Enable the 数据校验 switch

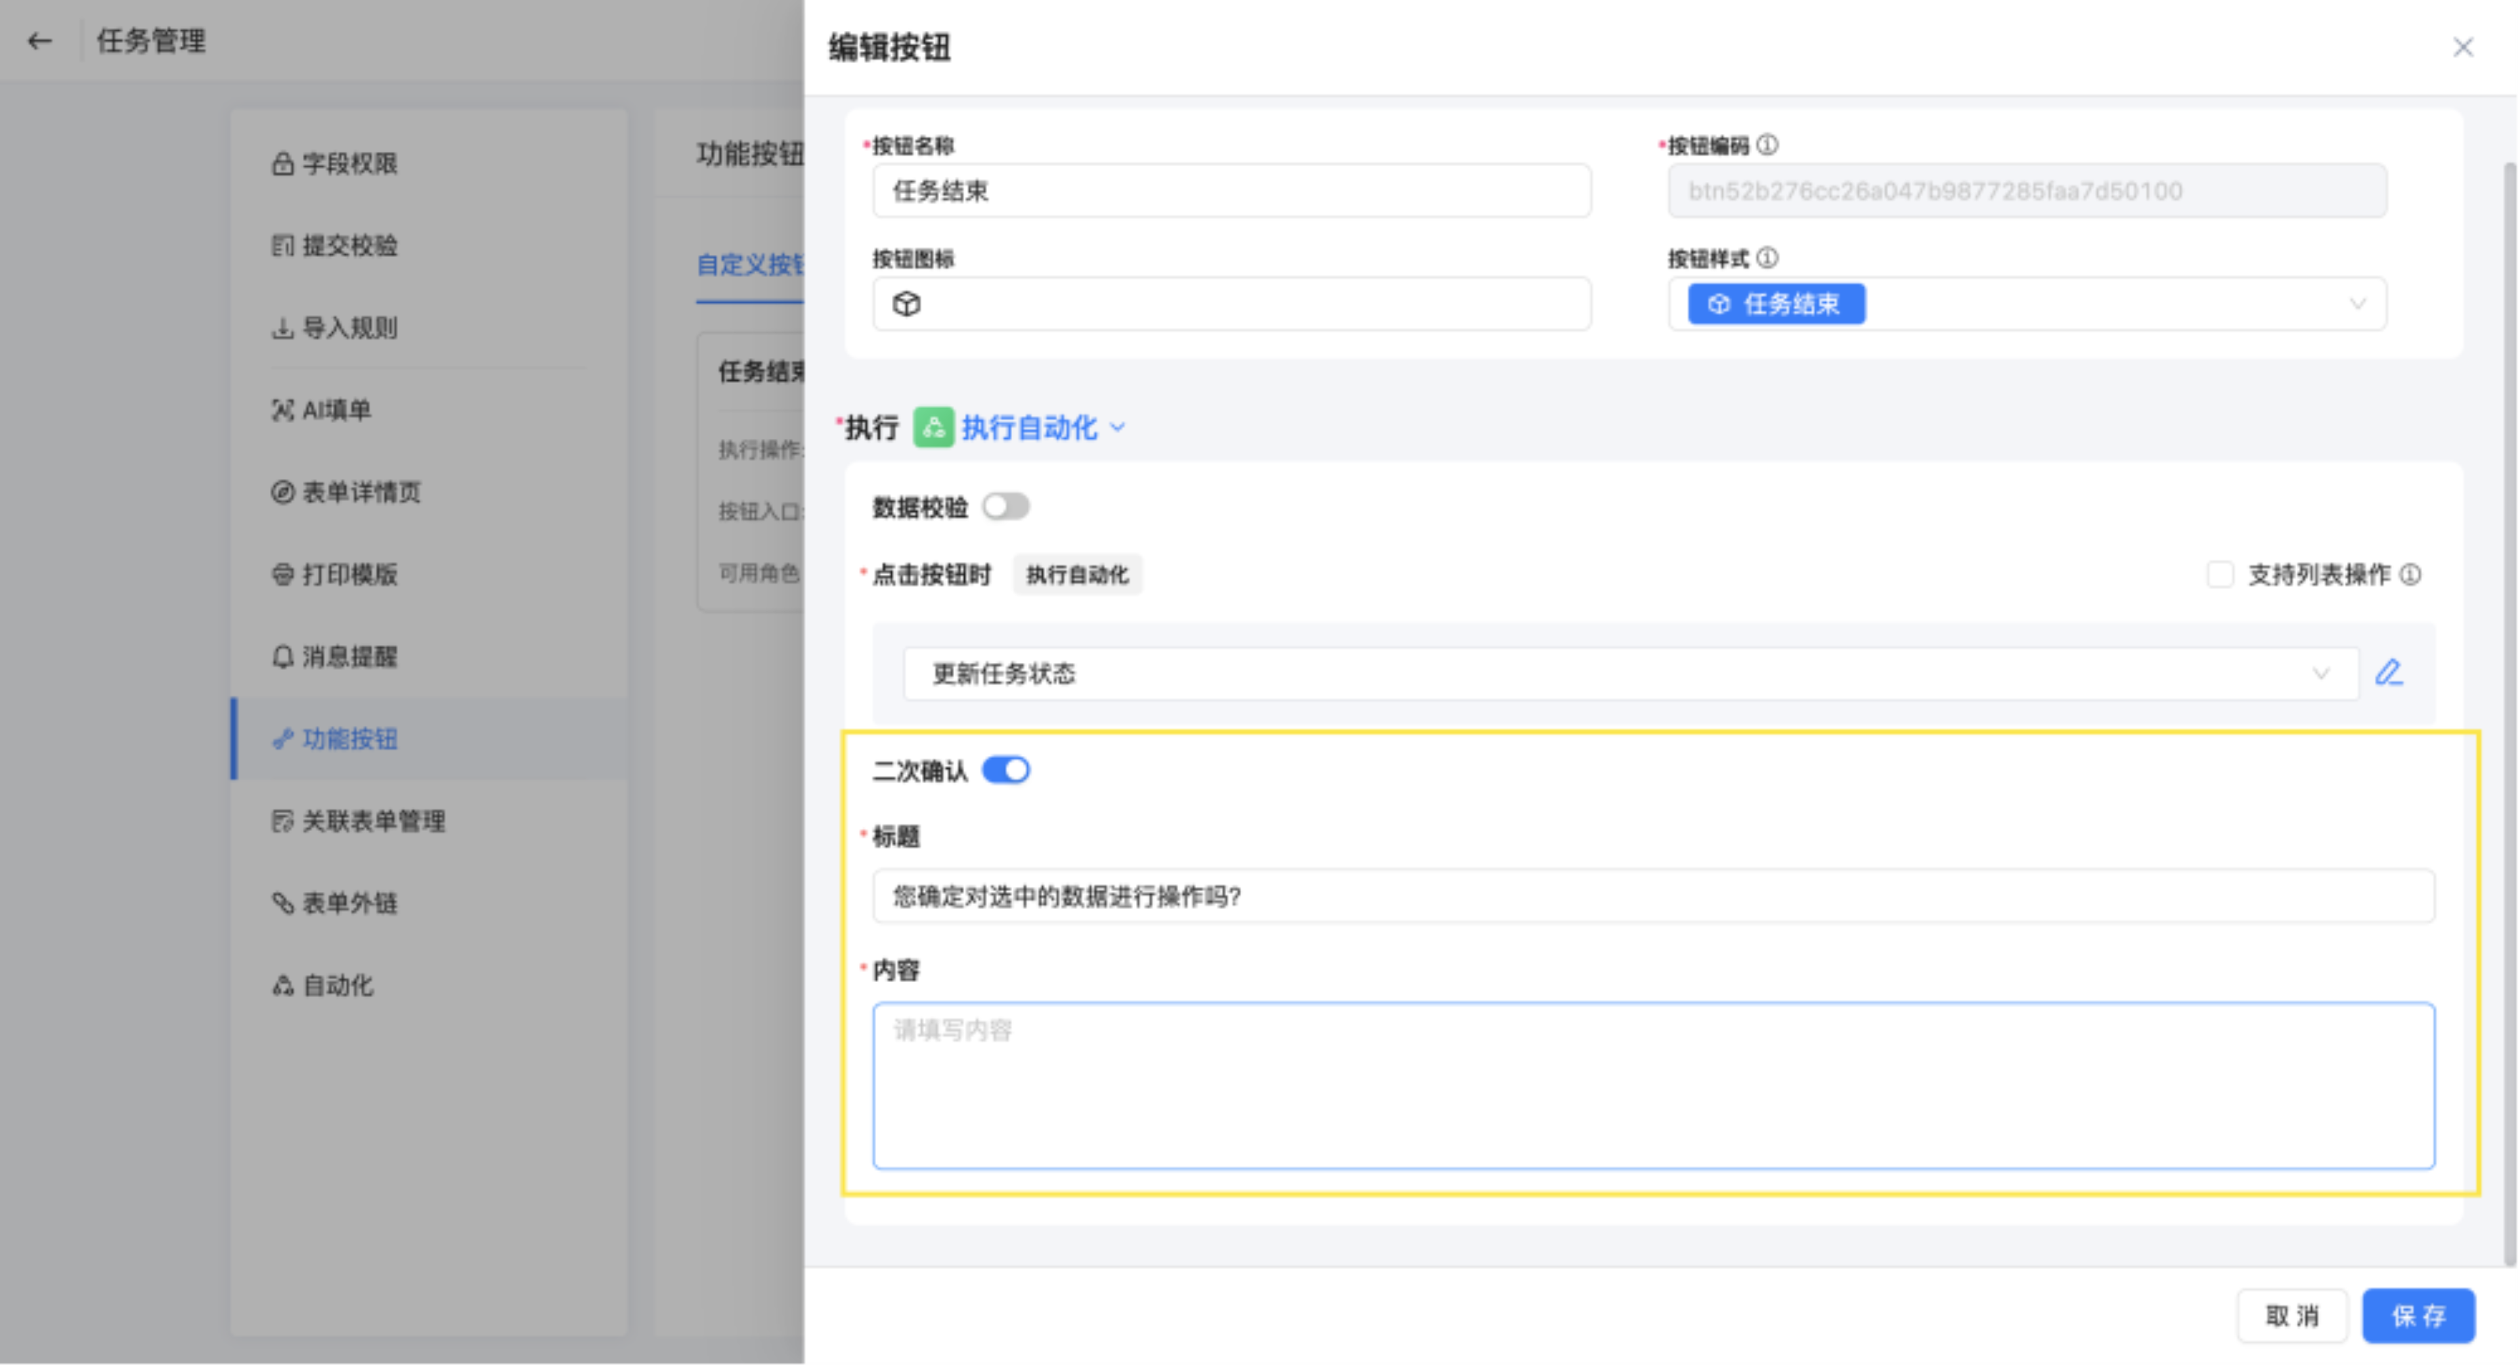pyautogui.click(x=1006, y=506)
